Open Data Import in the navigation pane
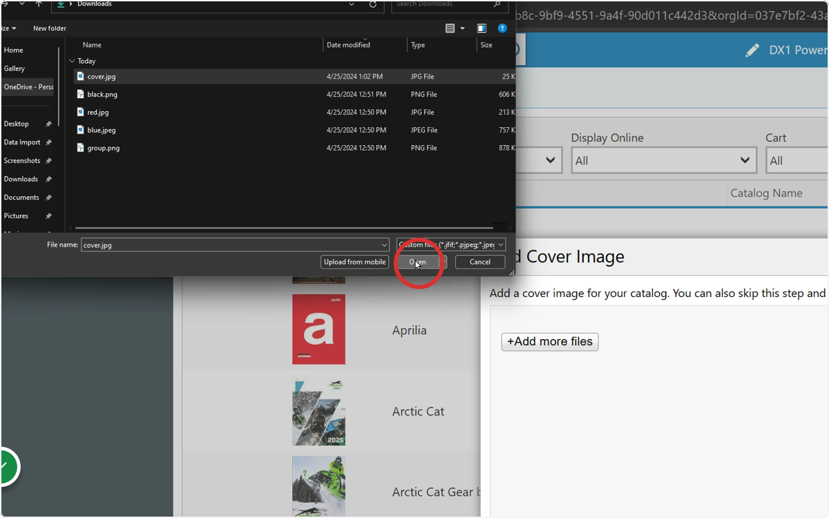Viewport: 829px width, 518px height. coord(22,142)
